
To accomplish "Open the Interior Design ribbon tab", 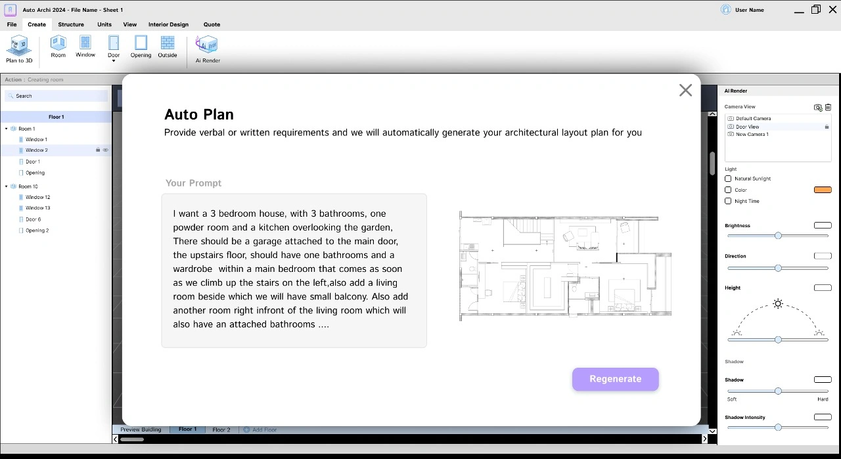I will tap(168, 24).
